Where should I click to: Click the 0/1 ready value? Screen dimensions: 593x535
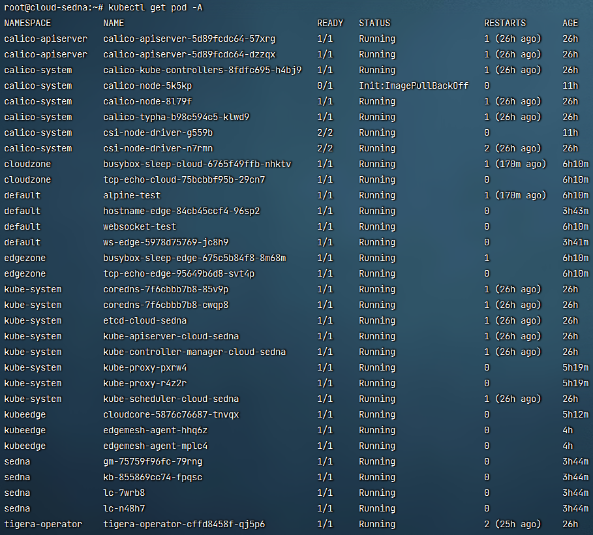[x=325, y=86]
